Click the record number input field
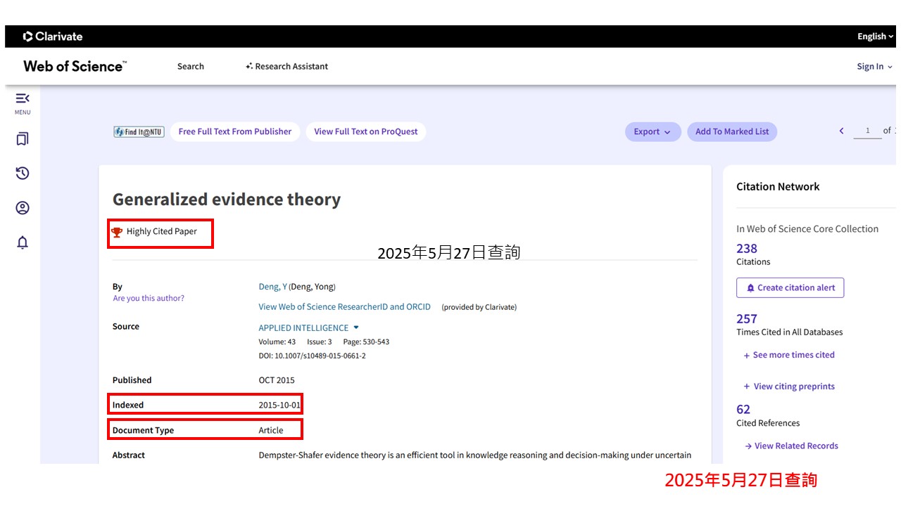This screenshot has width=901, height=506. 867,131
